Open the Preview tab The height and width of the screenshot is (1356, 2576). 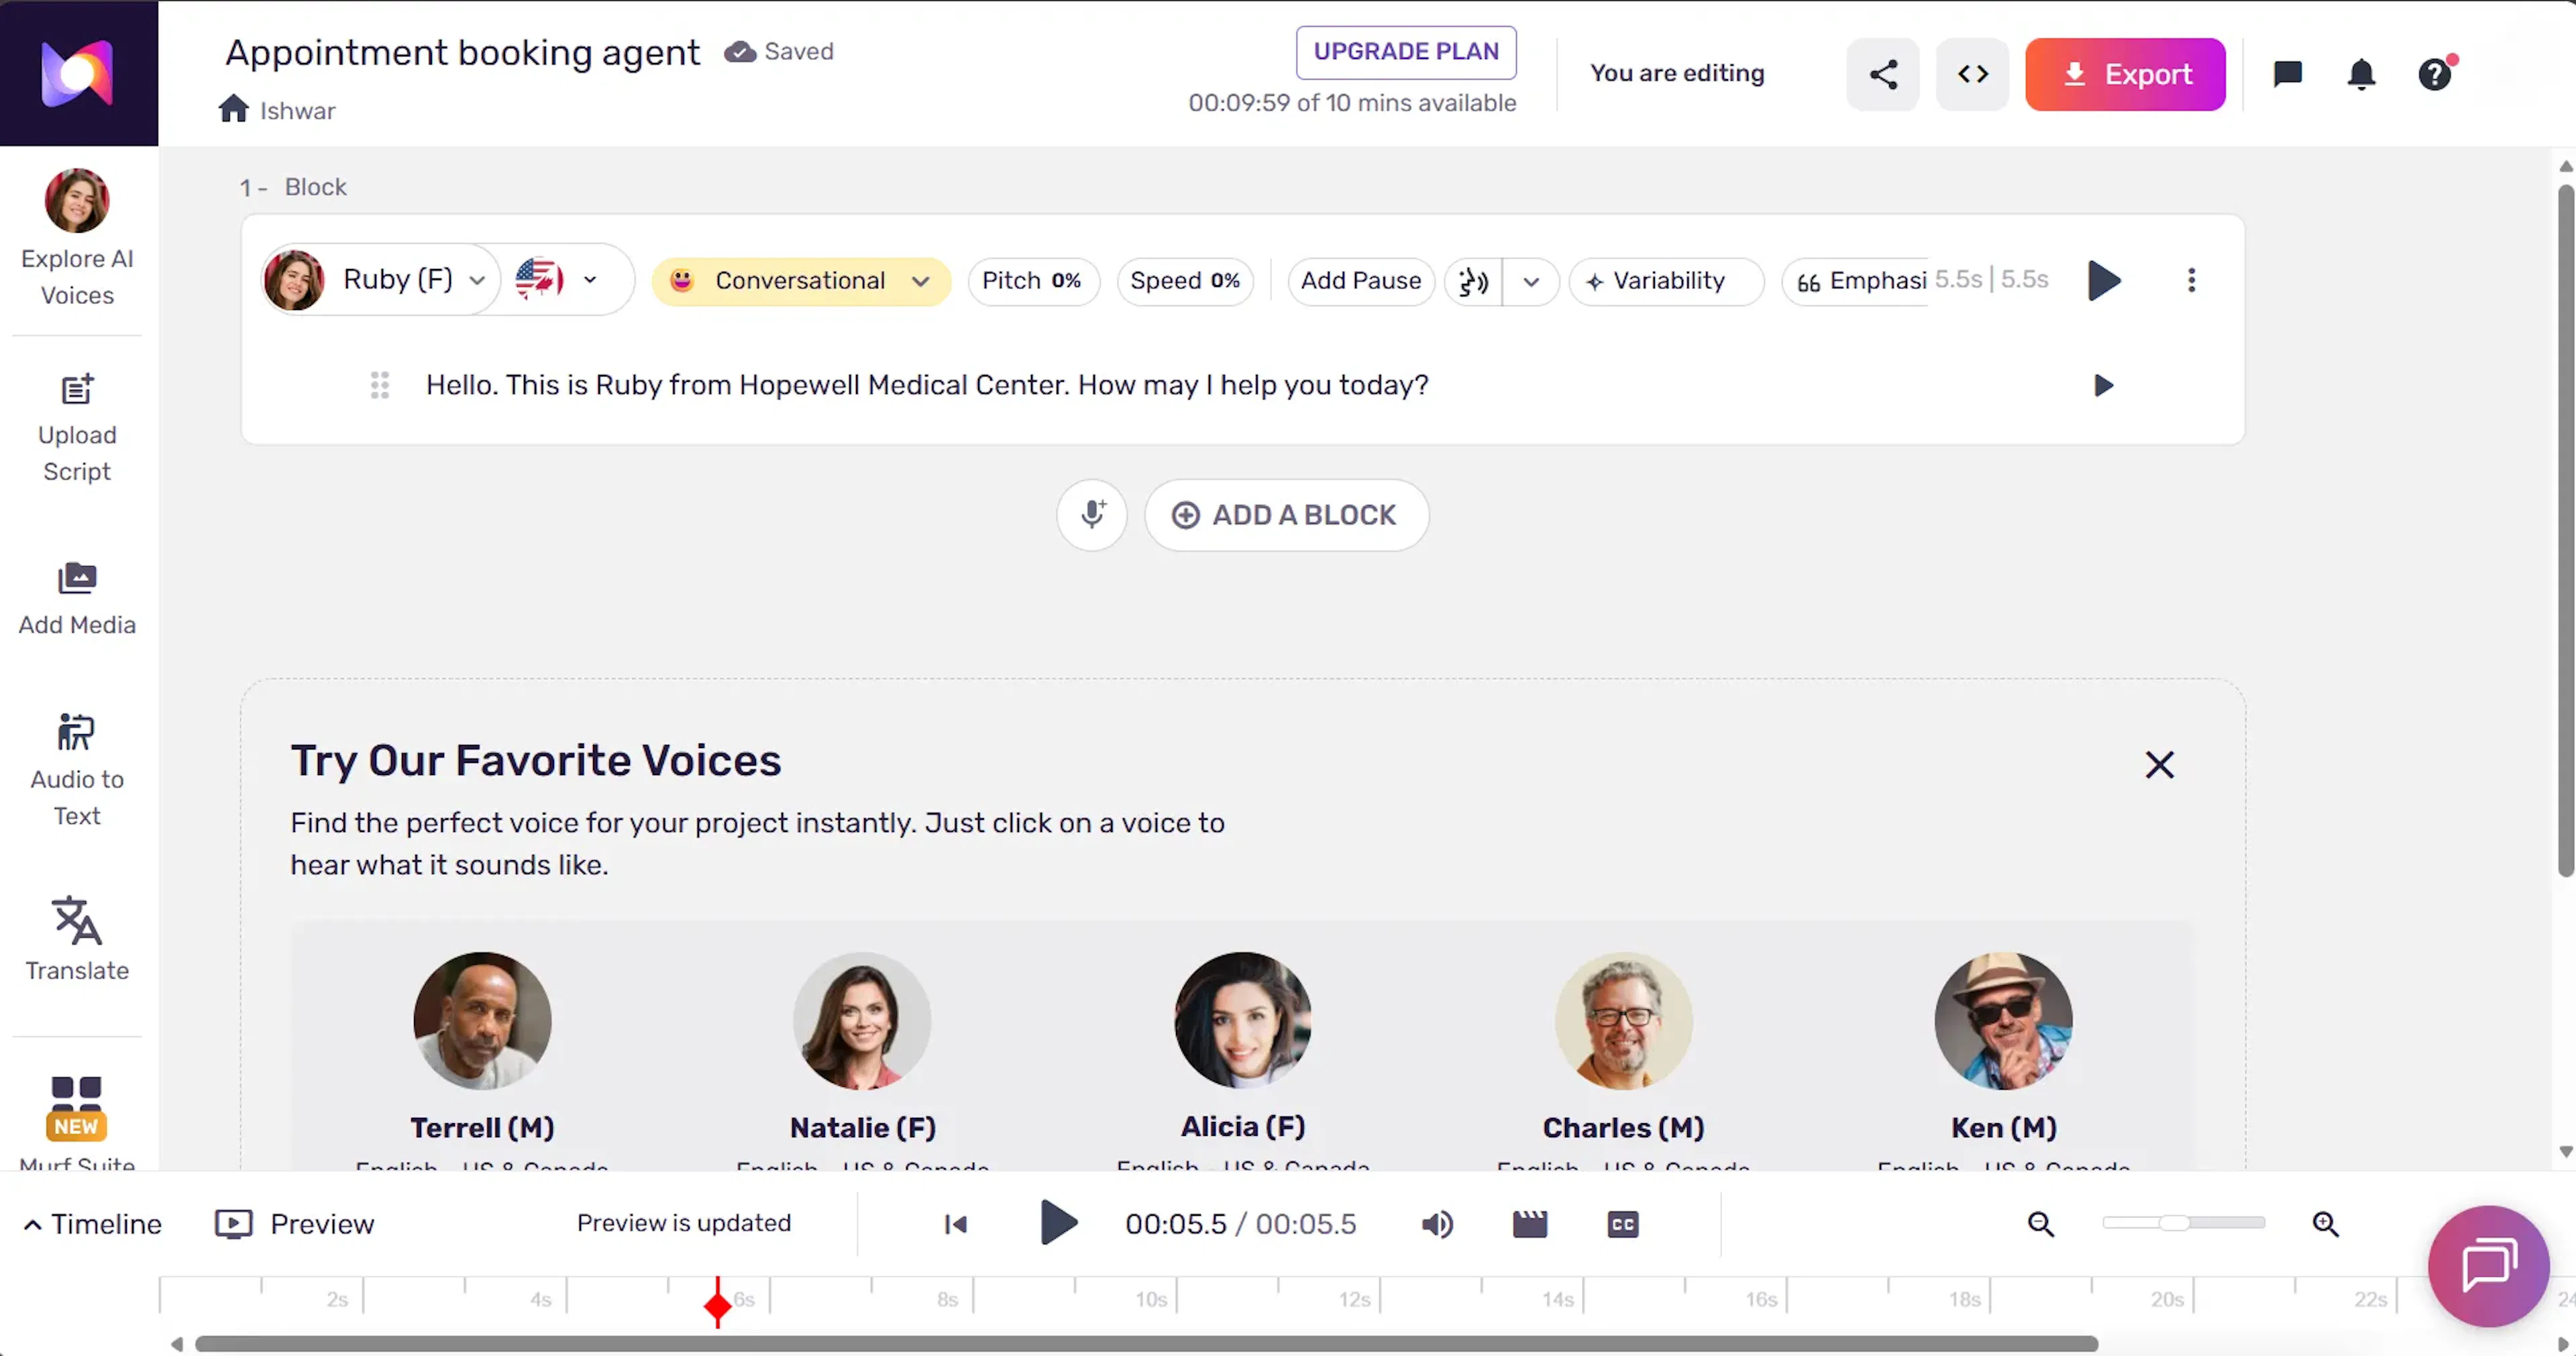click(295, 1224)
